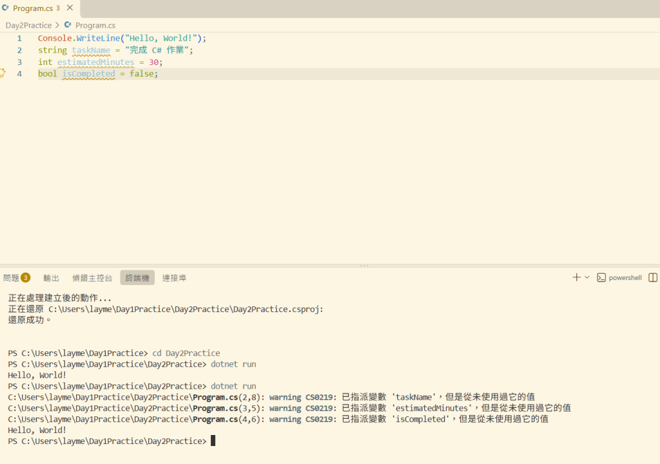Open the 偵錯主控台 debug console tab
This screenshot has width=660, height=464.
tap(92, 278)
